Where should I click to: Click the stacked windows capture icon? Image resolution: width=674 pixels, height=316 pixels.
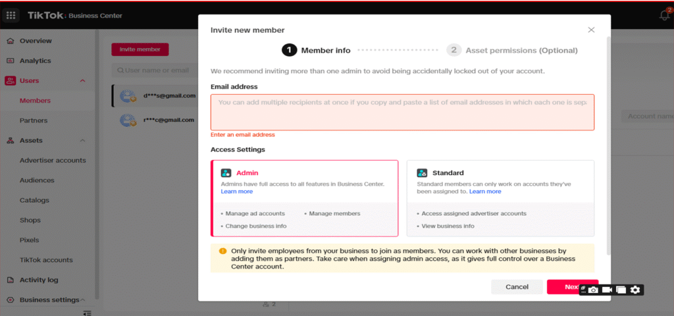point(621,290)
